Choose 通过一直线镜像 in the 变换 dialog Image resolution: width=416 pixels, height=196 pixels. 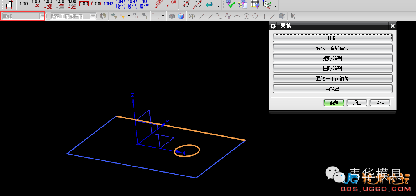332,48
